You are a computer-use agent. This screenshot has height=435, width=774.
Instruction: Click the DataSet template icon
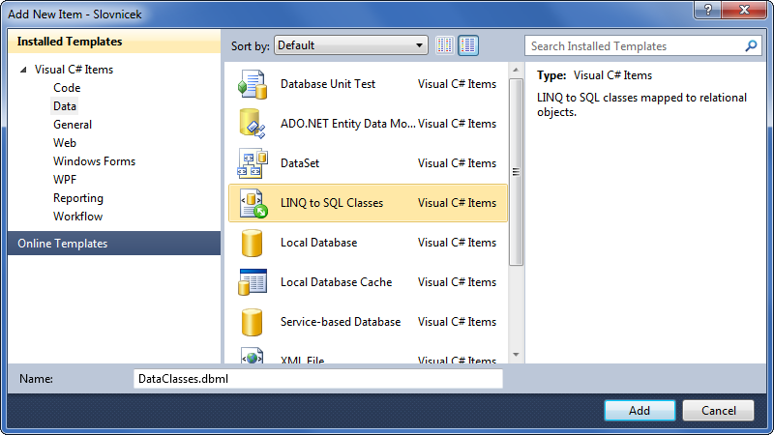pyautogui.click(x=253, y=163)
